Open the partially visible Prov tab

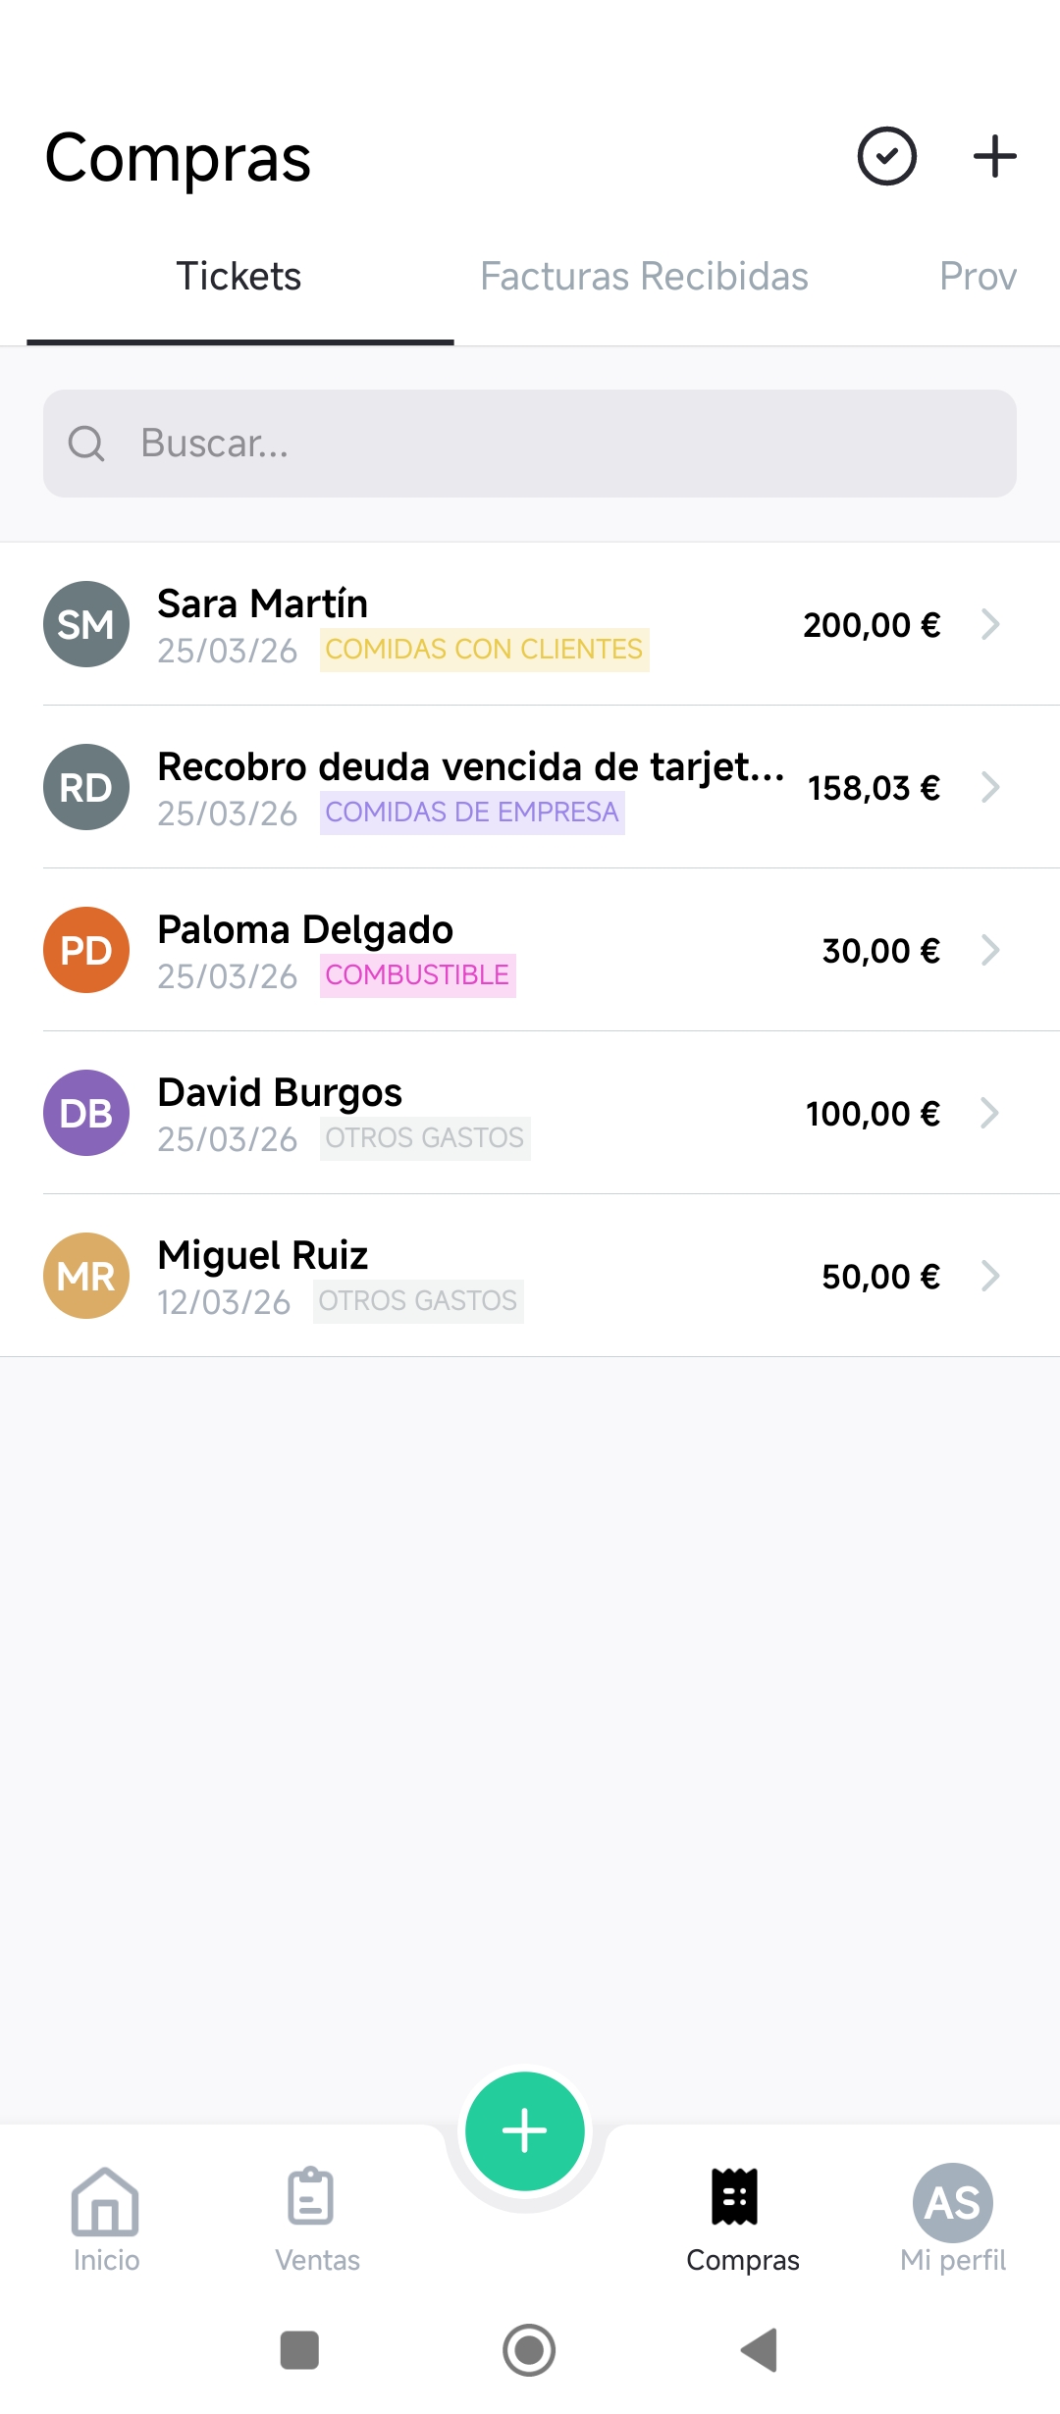click(978, 277)
